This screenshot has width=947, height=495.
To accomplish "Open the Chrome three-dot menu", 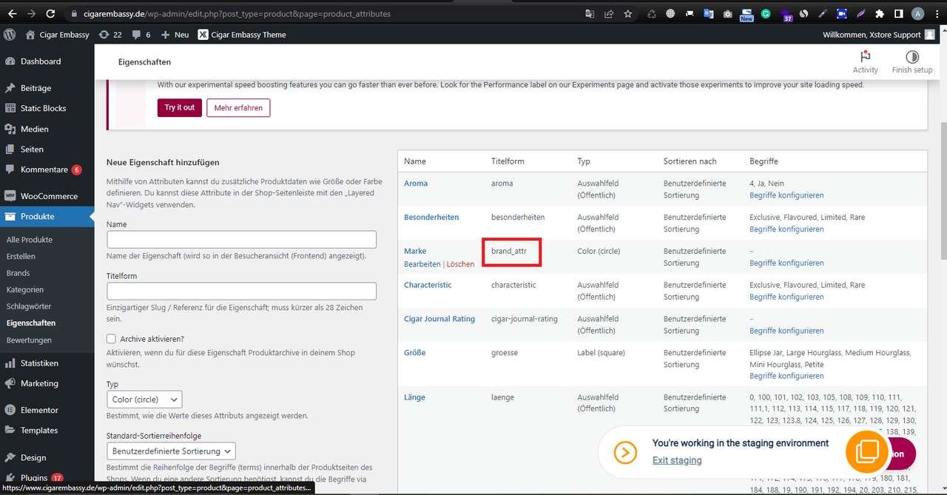I will (937, 13).
